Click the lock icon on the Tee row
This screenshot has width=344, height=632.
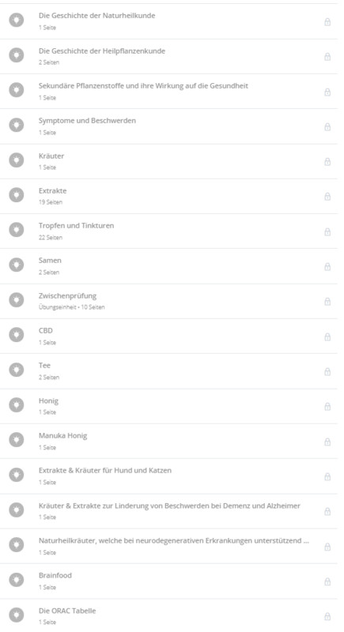(x=327, y=371)
